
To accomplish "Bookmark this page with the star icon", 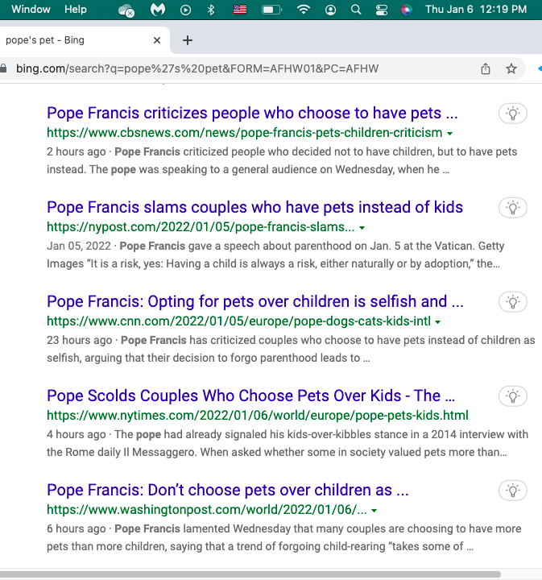I will (x=511, y=69).
